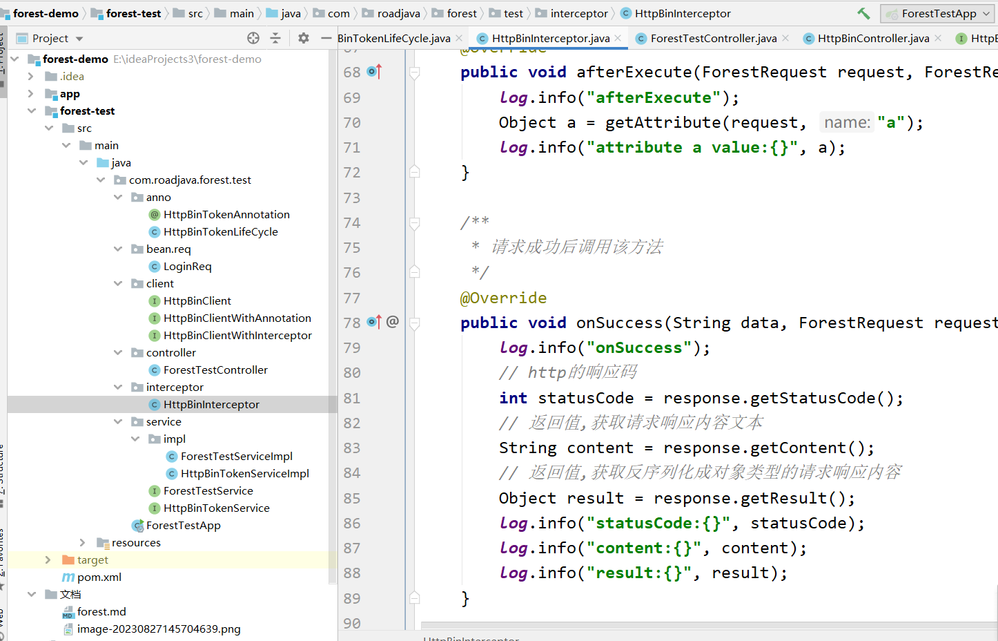Toggle code fold marker at line 68
998x641 pixels.
tap(415, 72)
